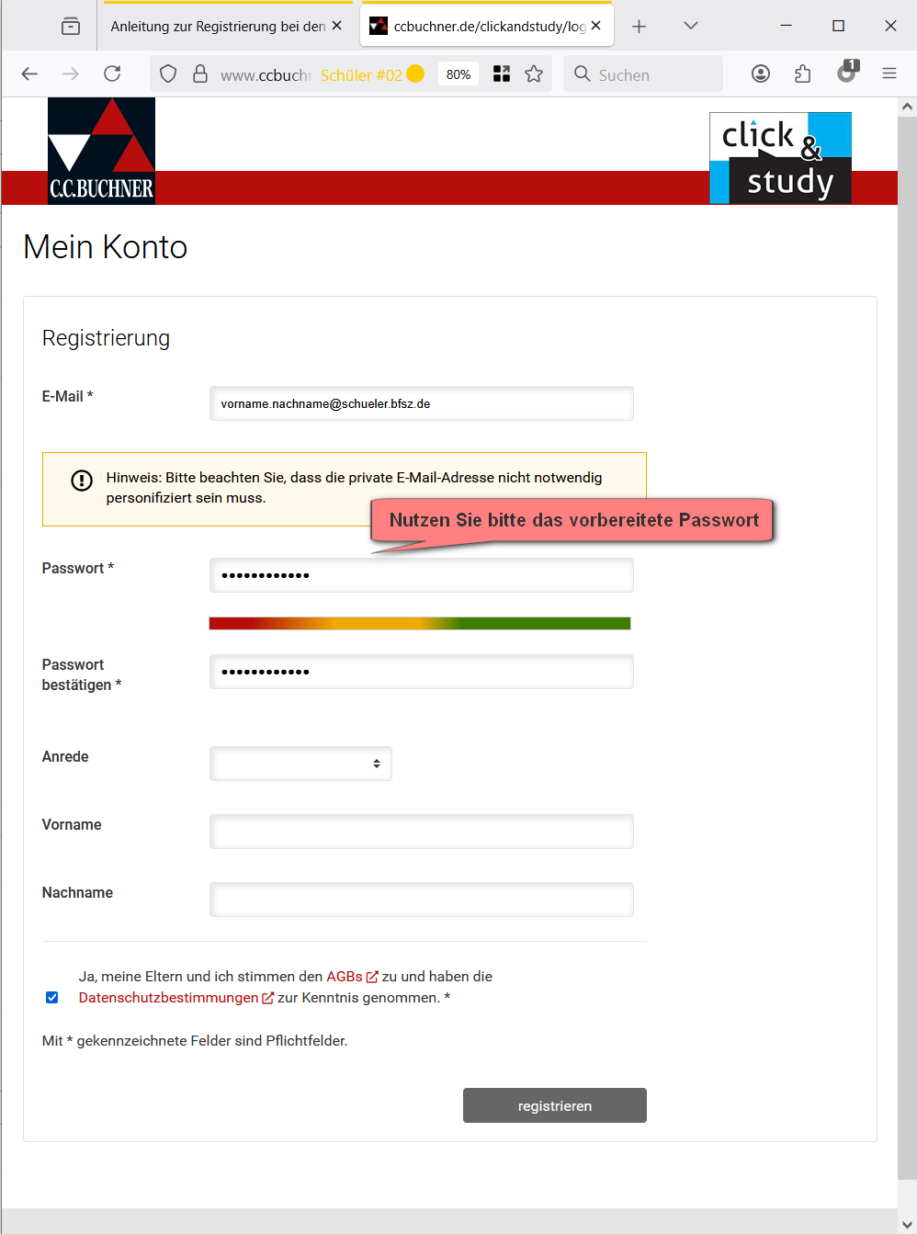
Task: Switch to Anleitung zur Registrierung tab
Action: pos(218,27)
